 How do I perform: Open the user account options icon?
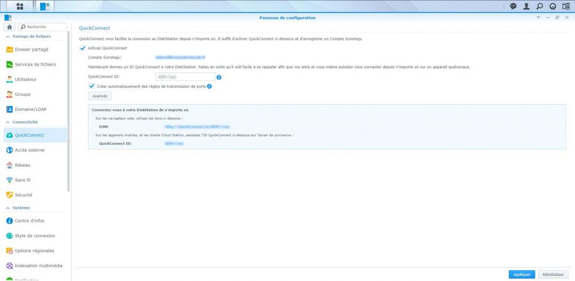coord(526,6)
